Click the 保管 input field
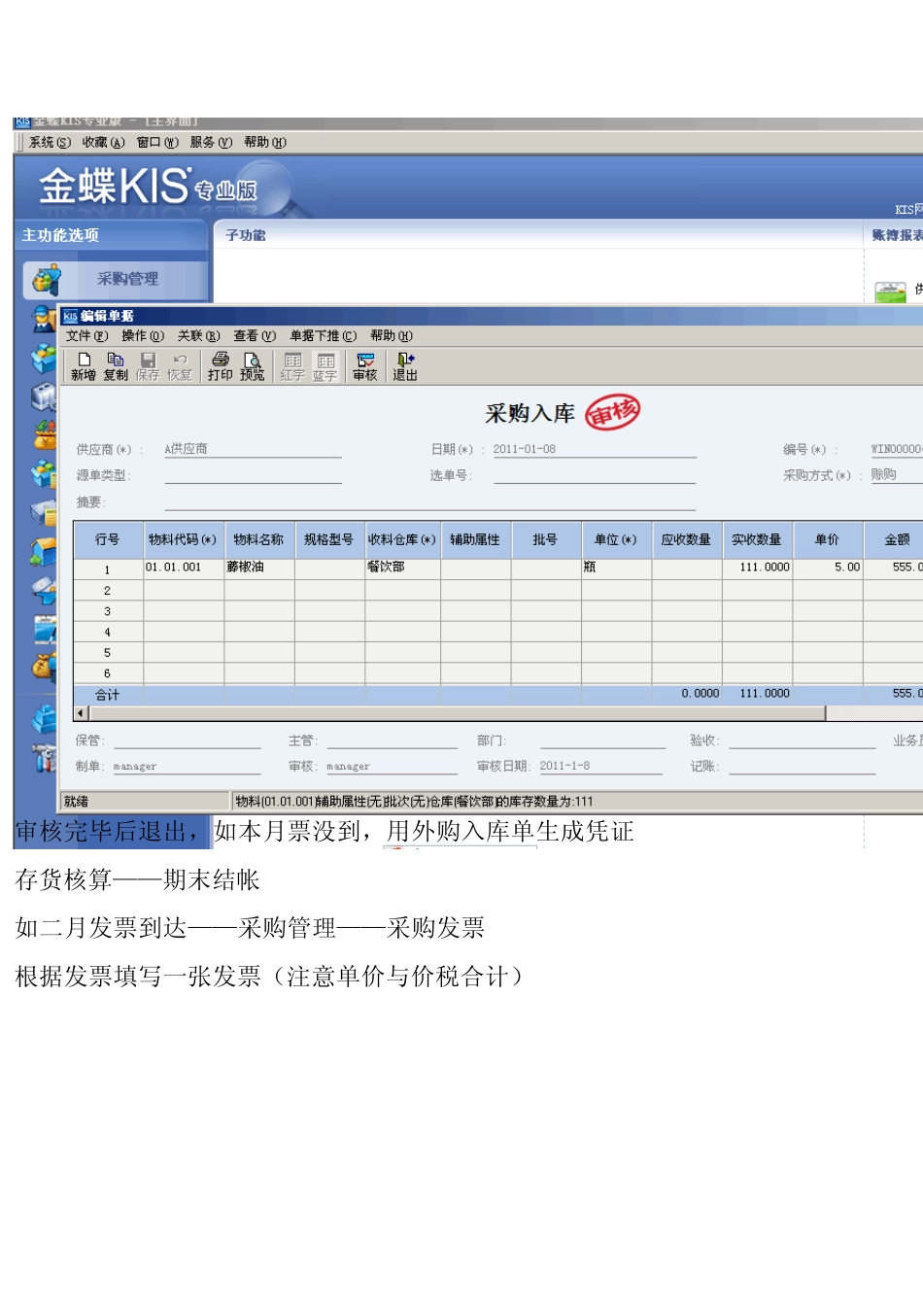 (188, 740)
